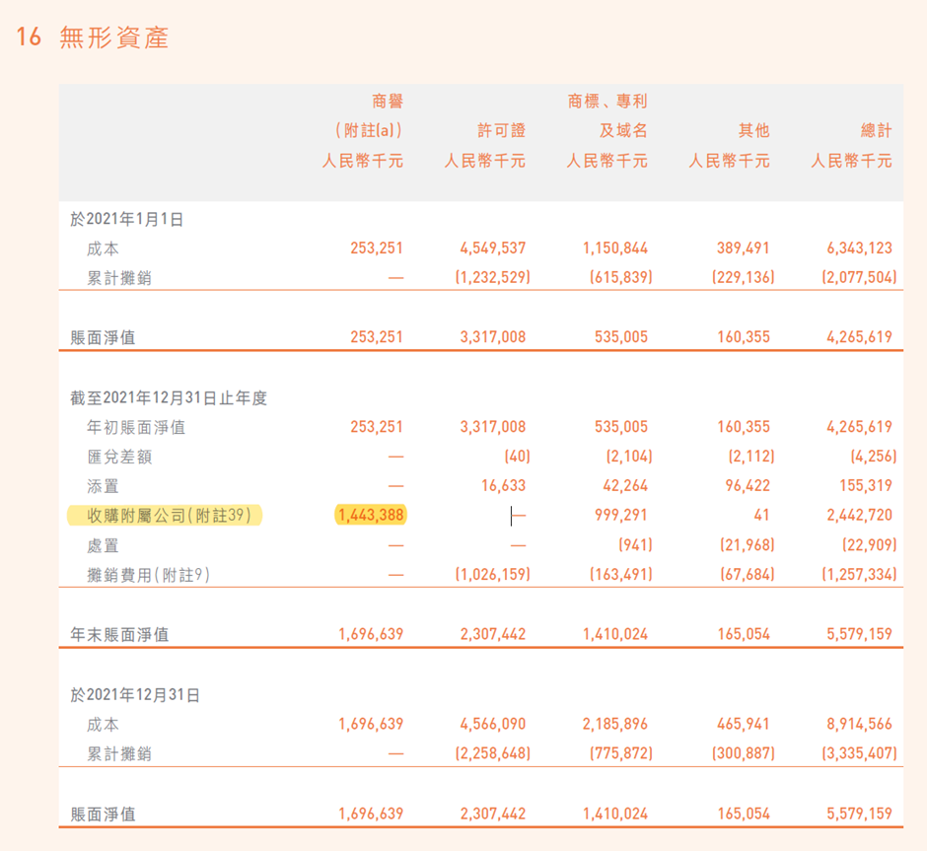This screenshot has width=927, height=851.
Task: Select the highlighted value 1,443,388
Action: pyautogui.click(x=371, y=515)
